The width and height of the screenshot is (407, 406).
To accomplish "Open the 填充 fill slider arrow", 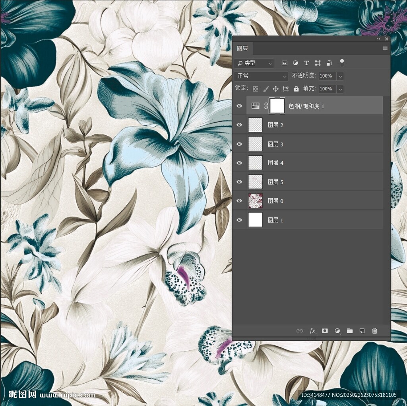I will click(x=341, y=89).
